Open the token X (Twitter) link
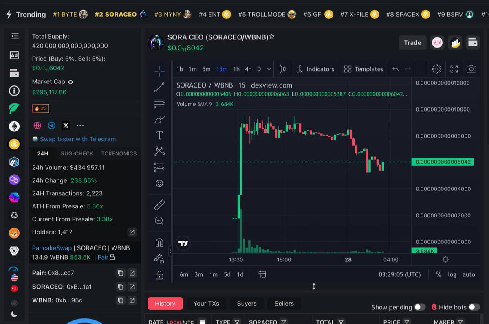 (66, 125)
